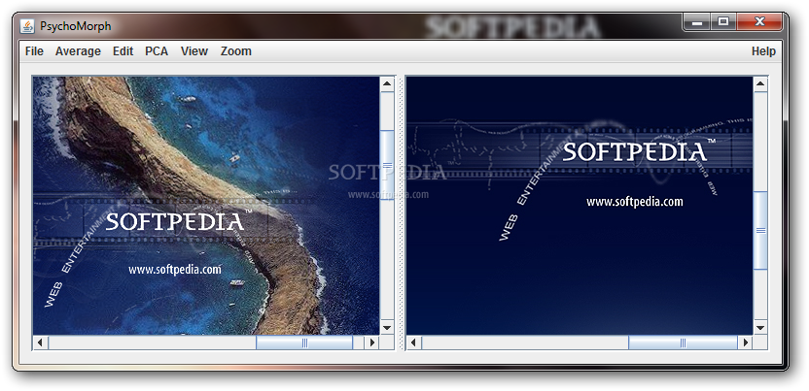
Task: Click the right image panel's scroll down arrow
Action: tap(760, 327)
